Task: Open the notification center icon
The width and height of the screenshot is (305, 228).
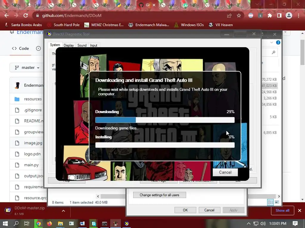Action: [295, 224]
